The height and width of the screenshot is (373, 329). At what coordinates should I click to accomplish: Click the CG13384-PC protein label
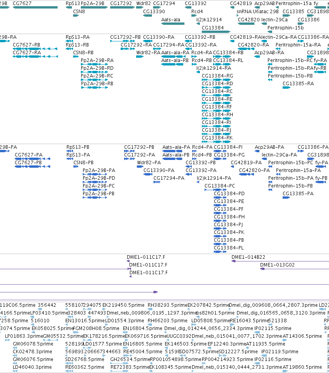pyautogui.click(x=220, y=186)
